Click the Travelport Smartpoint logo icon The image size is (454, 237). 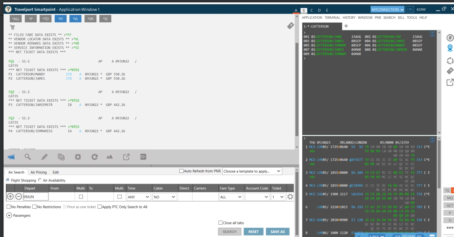pos(8,9)
